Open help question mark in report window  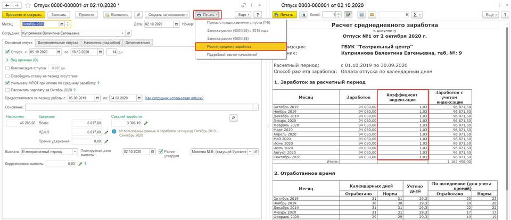click(505, 15)
